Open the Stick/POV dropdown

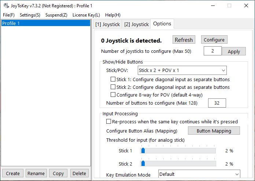click(182, 70)
